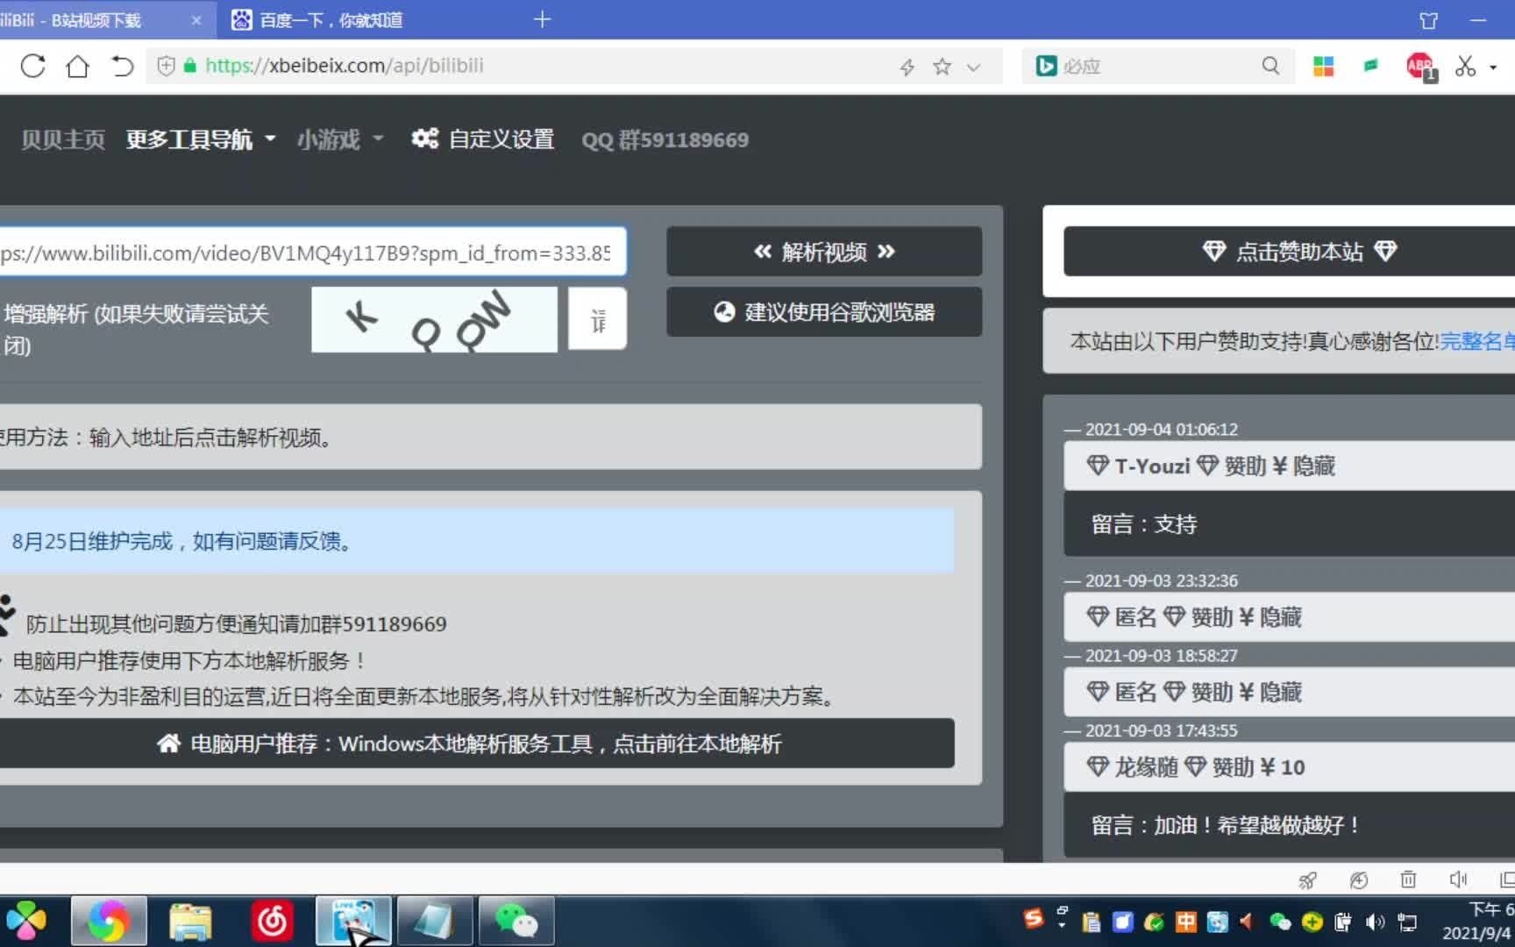Open the Windows本地解析服务工具 button
Image resolution: width=1515 pixels, height=947 pixels.
tap(477, 744)
